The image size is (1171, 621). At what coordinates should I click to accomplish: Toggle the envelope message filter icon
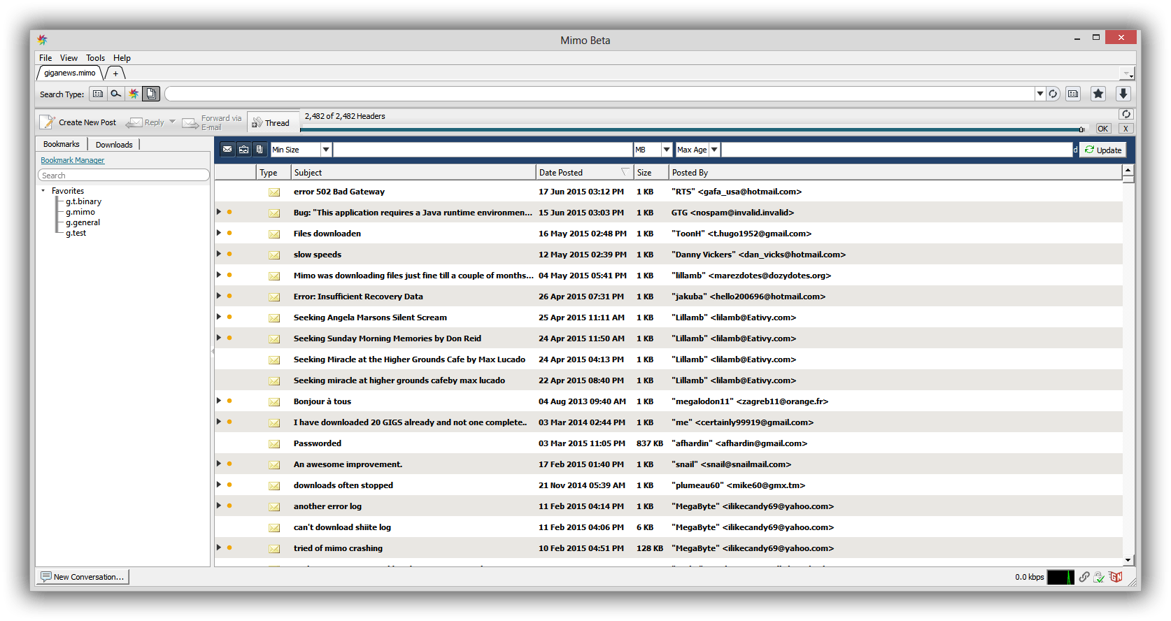tap(227, 149)
